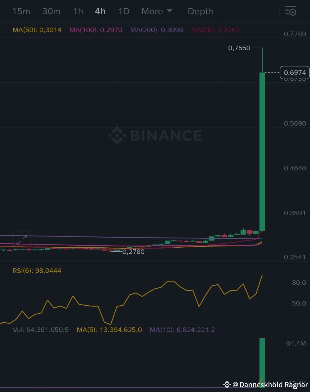Tap the 0,7550 high price label
This screenshot has width=310, height=392.
[x=239, y=48]
